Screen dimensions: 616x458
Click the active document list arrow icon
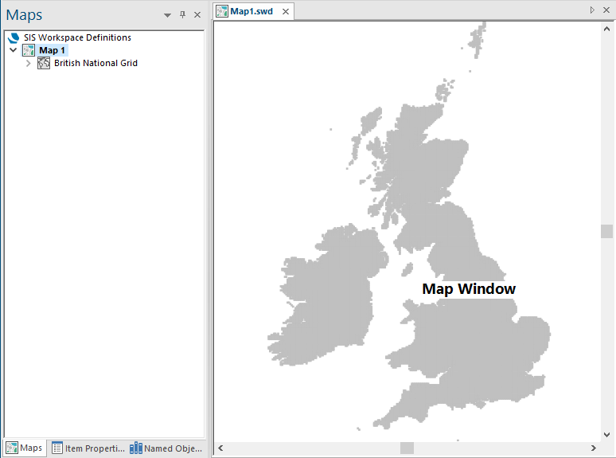(592, 10)
